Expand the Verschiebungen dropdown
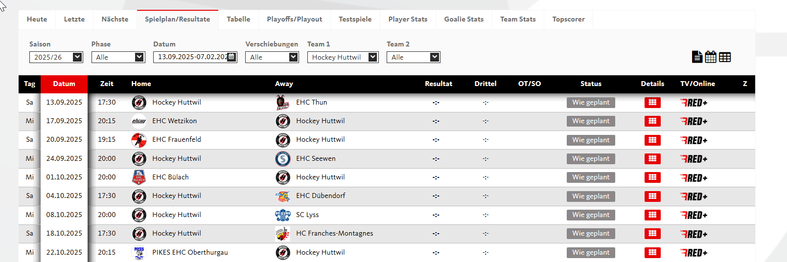The image size is (787, 262). (x=272, y=57)
